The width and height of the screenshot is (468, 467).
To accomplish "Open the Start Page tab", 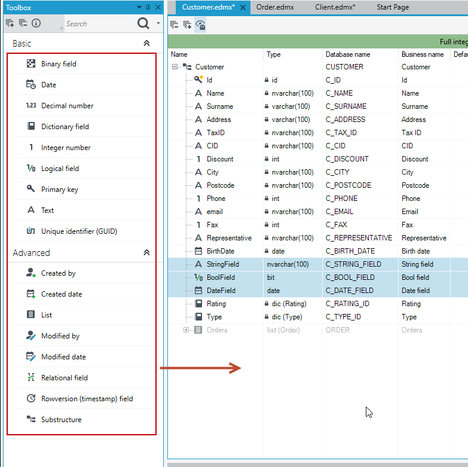I will tap(393, 7).
